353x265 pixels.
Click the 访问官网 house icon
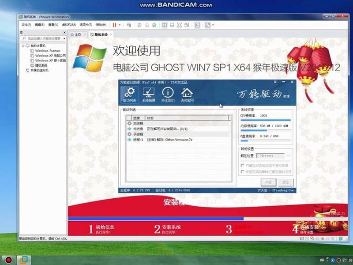click(187, 95)
